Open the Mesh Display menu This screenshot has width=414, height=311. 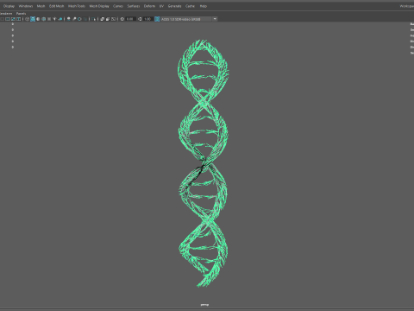tap(99, 6)
